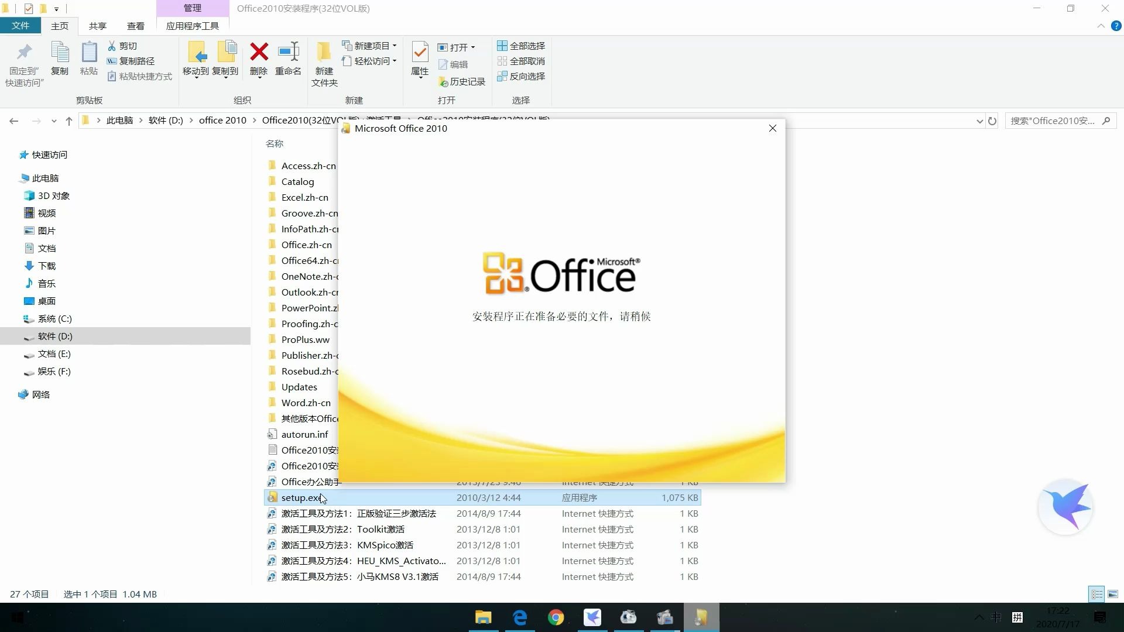
Task: Click the Edit (编辑) command
Action: [x=453, y=64]
